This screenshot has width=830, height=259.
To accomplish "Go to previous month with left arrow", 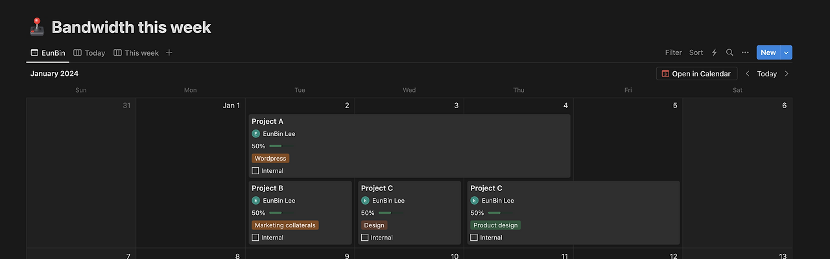I will pyautogui.click(x=747, y=74).
